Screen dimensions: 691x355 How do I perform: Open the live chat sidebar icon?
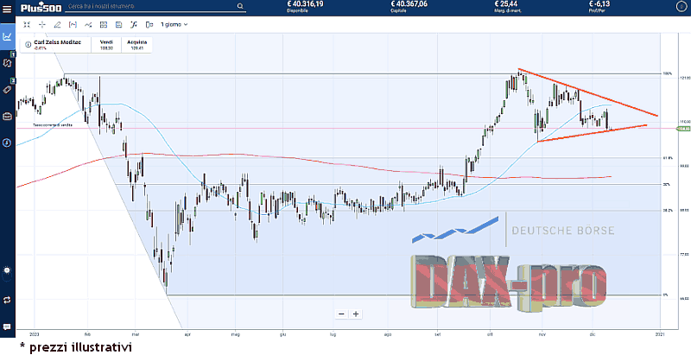(7, 326)
